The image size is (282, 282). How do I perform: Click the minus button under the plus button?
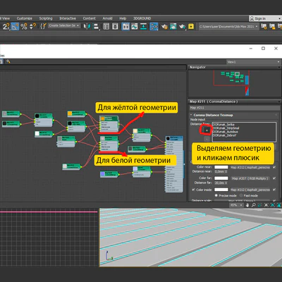(x=207, y=139)
